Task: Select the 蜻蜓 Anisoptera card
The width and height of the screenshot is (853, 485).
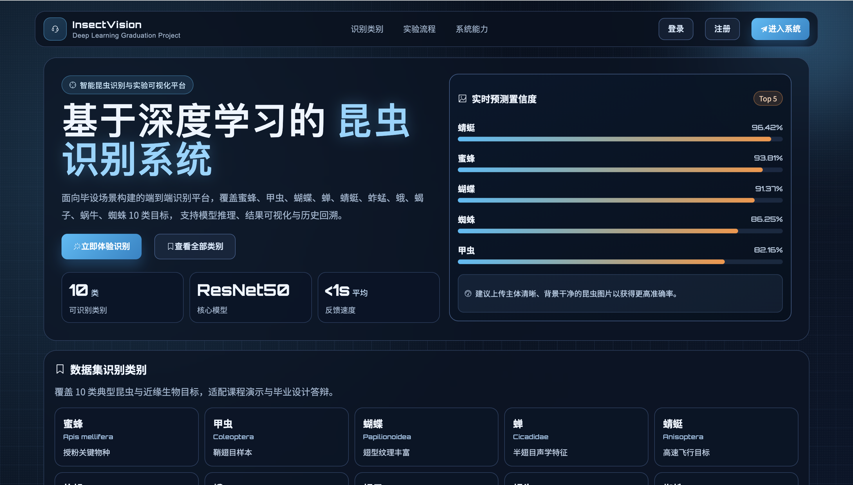Action: pyautogui.click(x=726, y=437)
